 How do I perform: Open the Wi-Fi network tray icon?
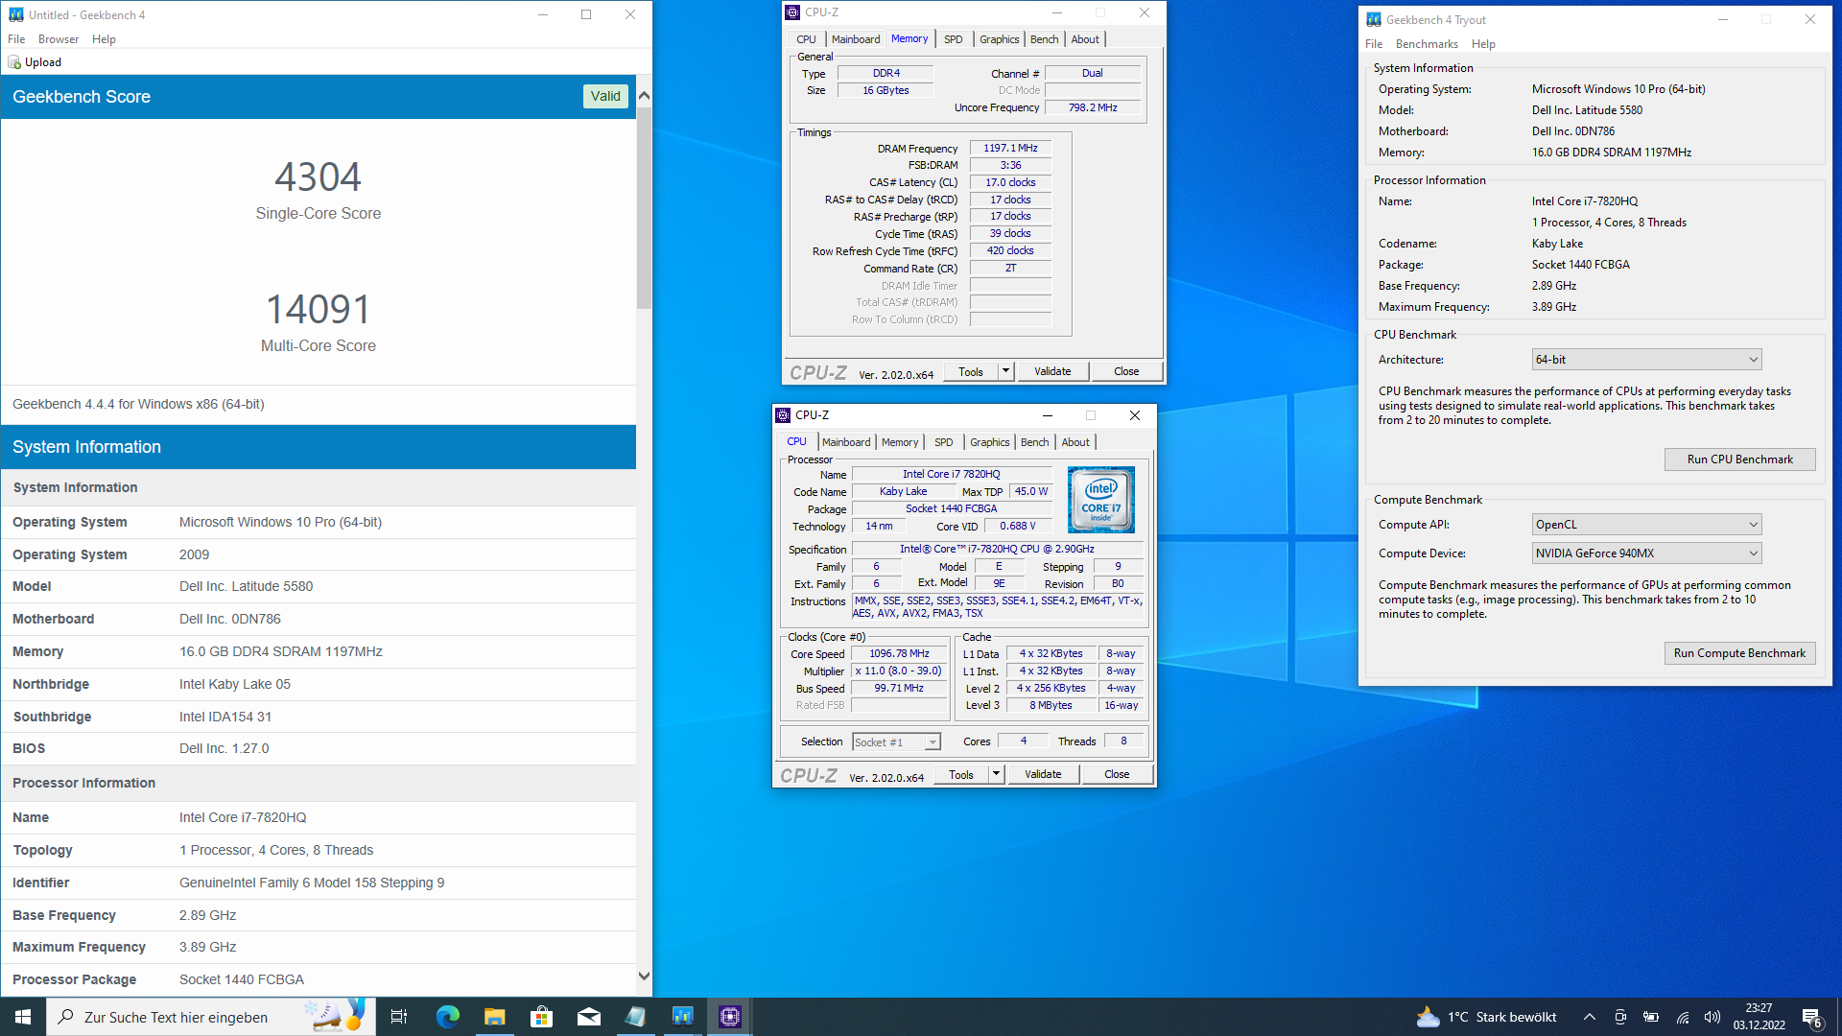click(x=1683, y=1017)
